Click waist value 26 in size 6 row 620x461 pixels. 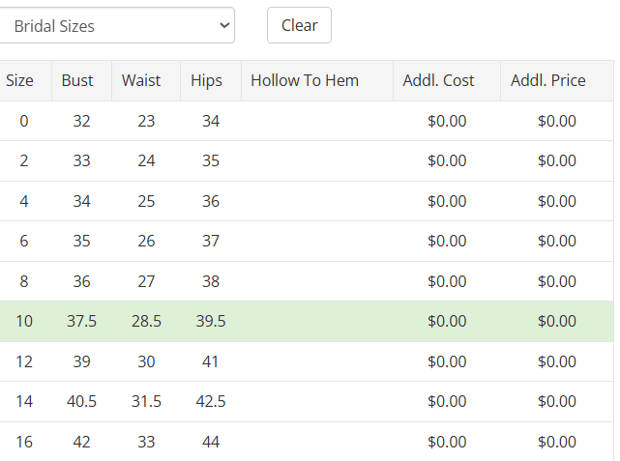(146, 242)
